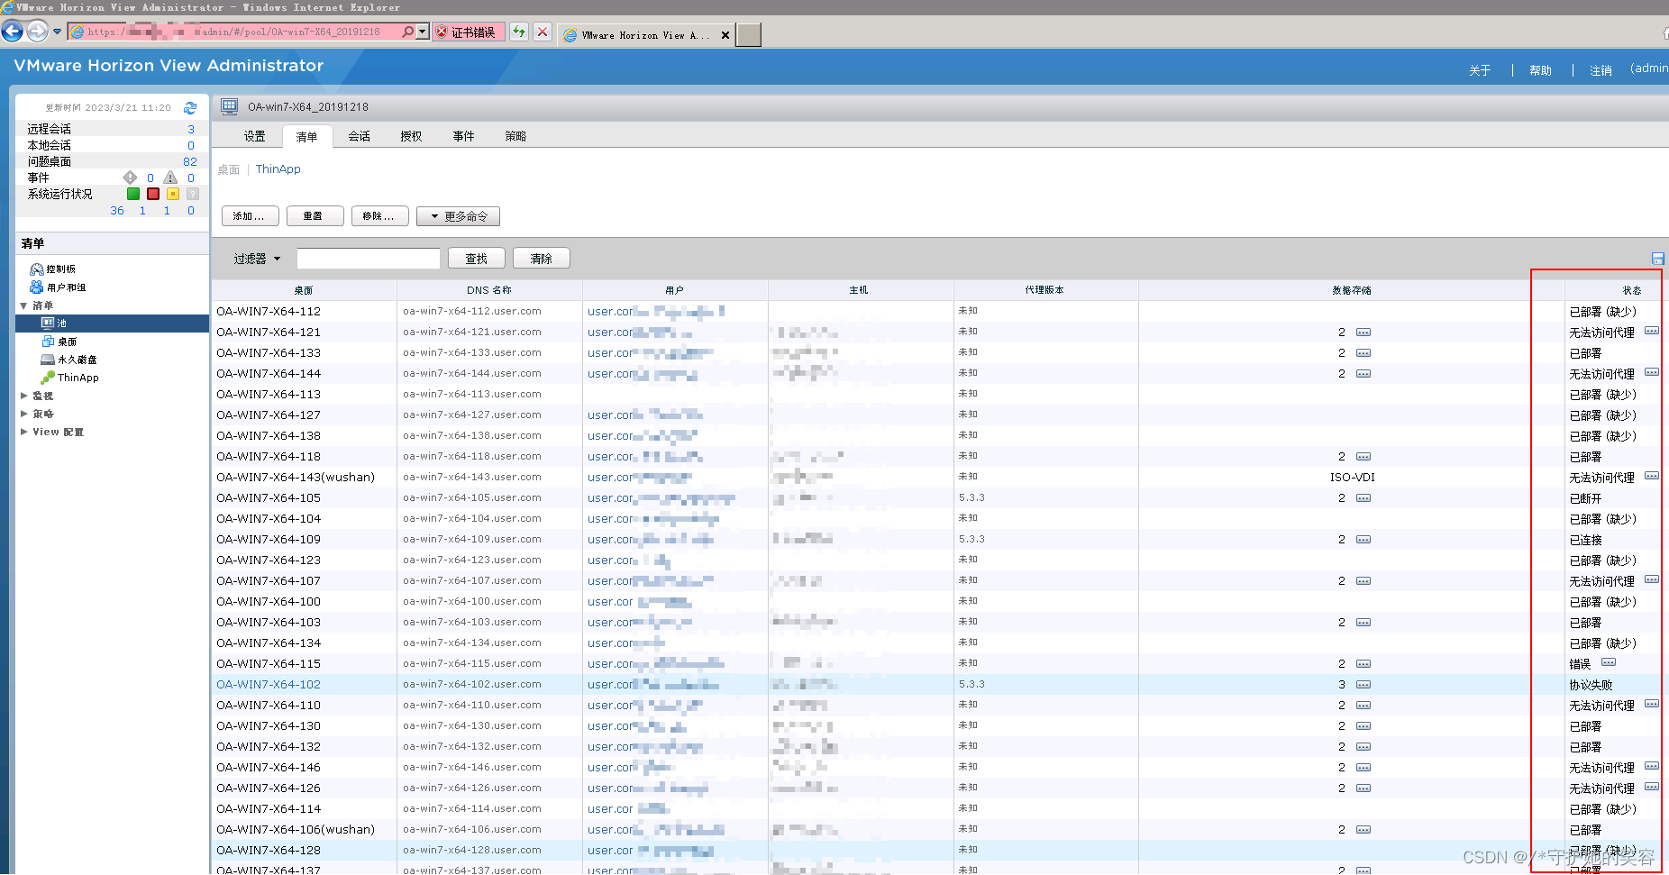1669x875 pixels.
Task: Click the refresh icon beside update time
Action: (190, 108)
